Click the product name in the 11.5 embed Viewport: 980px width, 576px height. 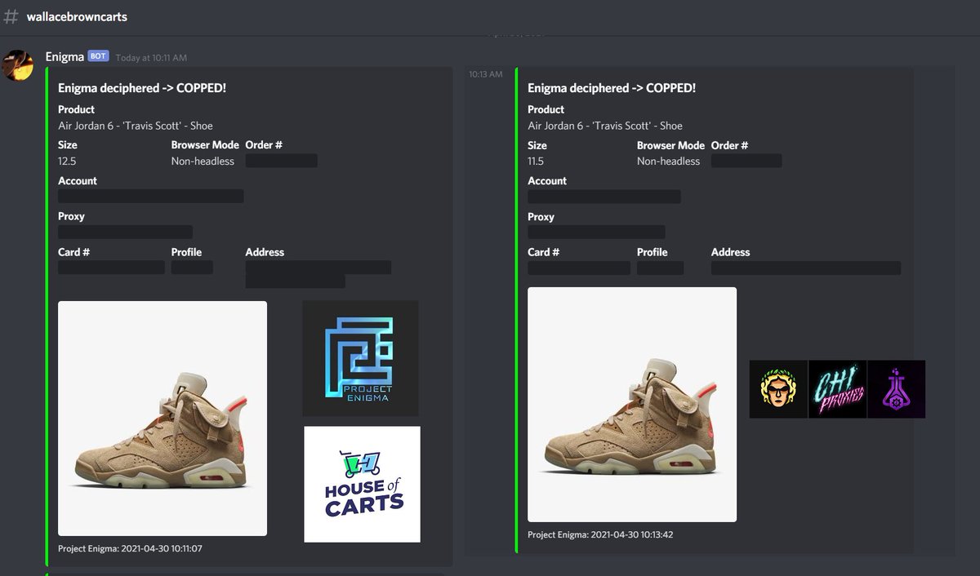coord(605,126)
